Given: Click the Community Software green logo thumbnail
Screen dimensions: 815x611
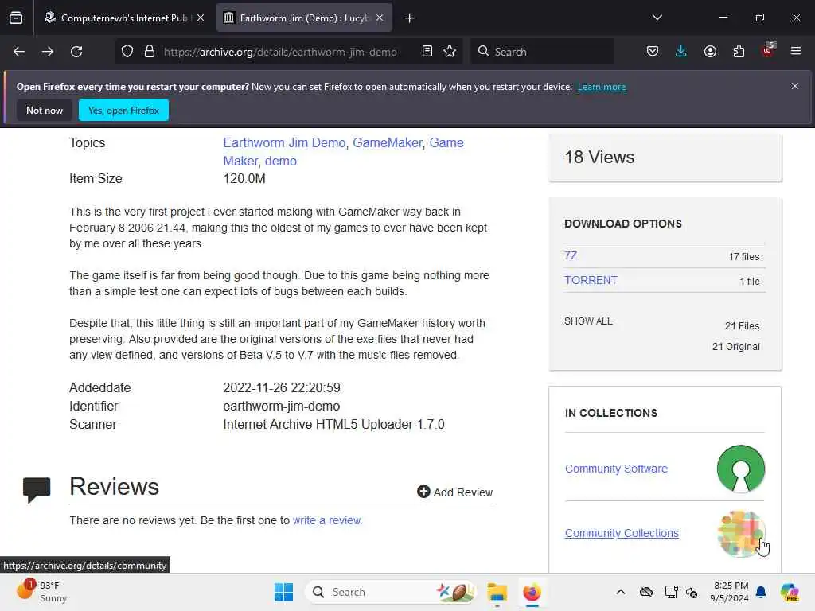Looking at the screenshot, I should pyautogui.click(x=741, y=469).
